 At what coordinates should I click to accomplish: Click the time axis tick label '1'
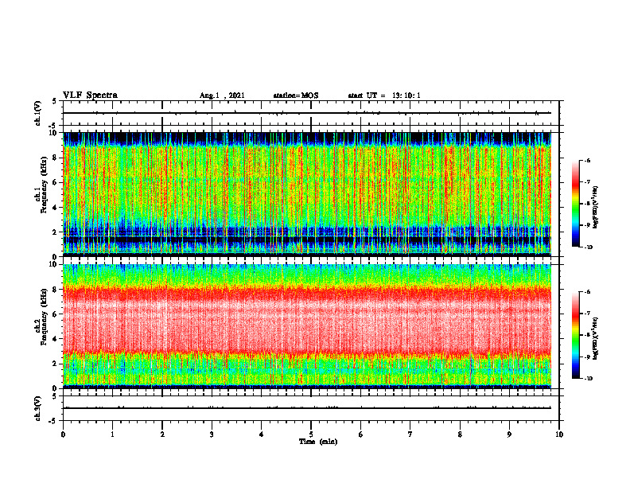pyautogui.click(x=112, y=434)
